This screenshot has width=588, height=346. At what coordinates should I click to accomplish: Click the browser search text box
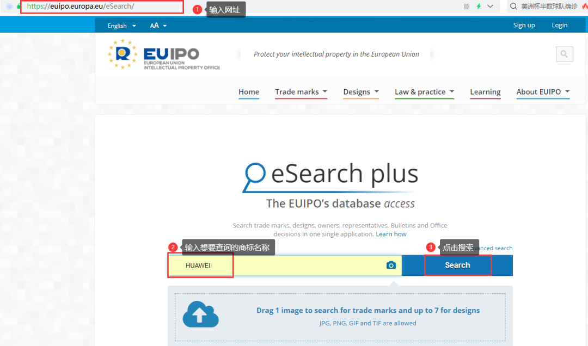(x=549, y=7)
